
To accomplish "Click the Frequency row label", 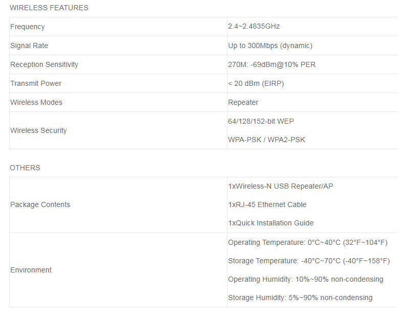I will click(x=28, y=27).
